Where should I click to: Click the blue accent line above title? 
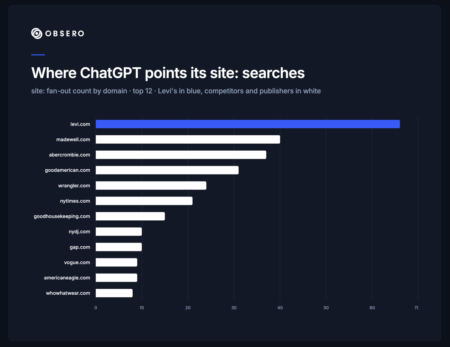coord(38,55)
